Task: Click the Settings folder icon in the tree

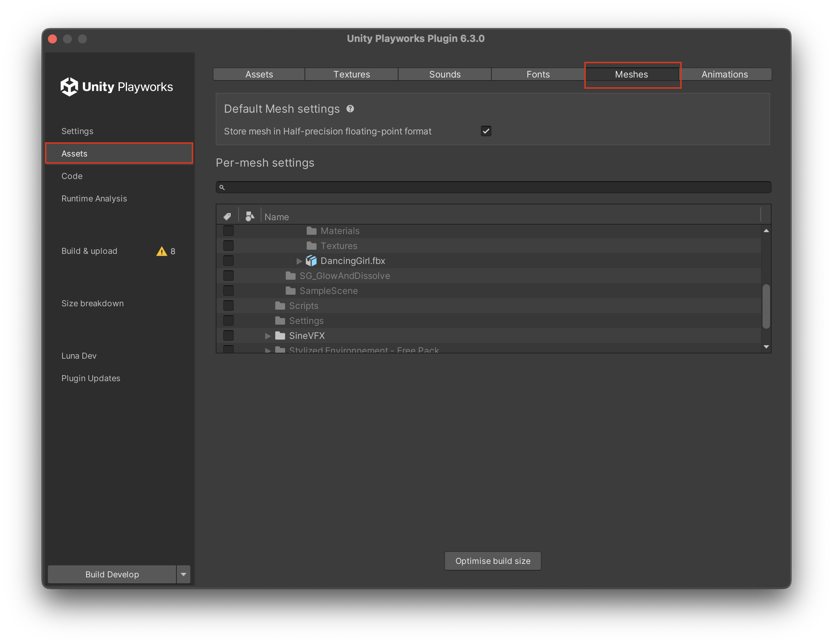Action: 280,321
